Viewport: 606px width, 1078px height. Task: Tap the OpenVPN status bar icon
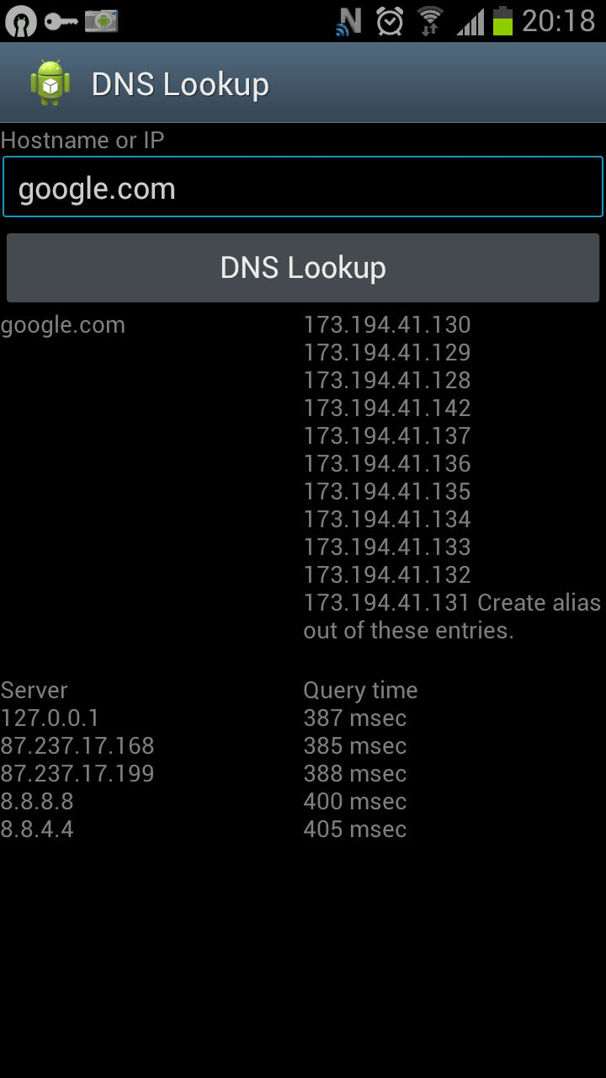(x=21, y=21)
